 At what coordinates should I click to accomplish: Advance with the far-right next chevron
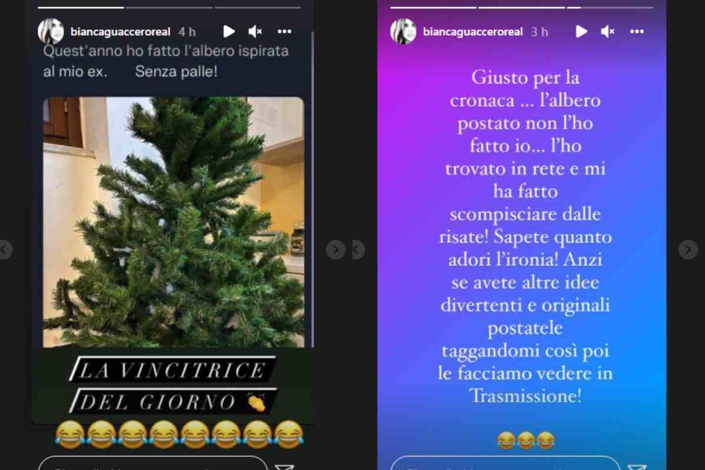tap(688, 250)
